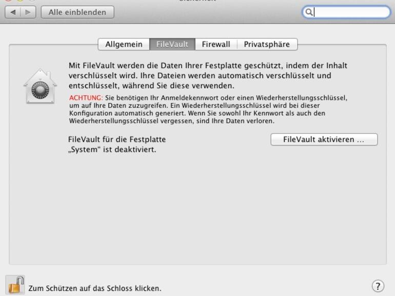Open the Privatsphäre tab
The image size is (395, 296).
pos(267,44)
